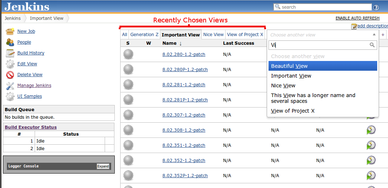This screenshot has height=188, width=388.
Task: Click the Build History notepad icon
Action: pyautogui.click(x=10, y=53)
